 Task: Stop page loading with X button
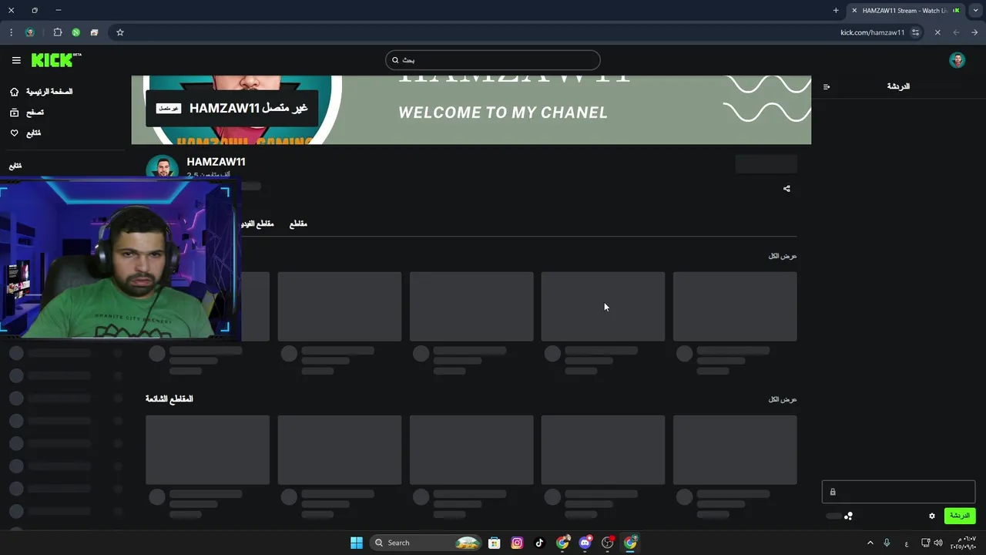[937, 32]
